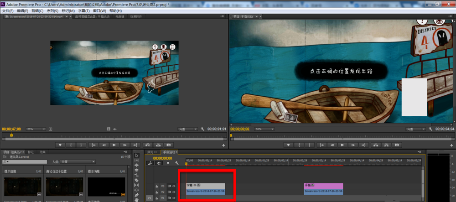This screenshot has width=456, height=202.
Task: Open Program monitor settings wrench
Action: click(x=430, y=129)
